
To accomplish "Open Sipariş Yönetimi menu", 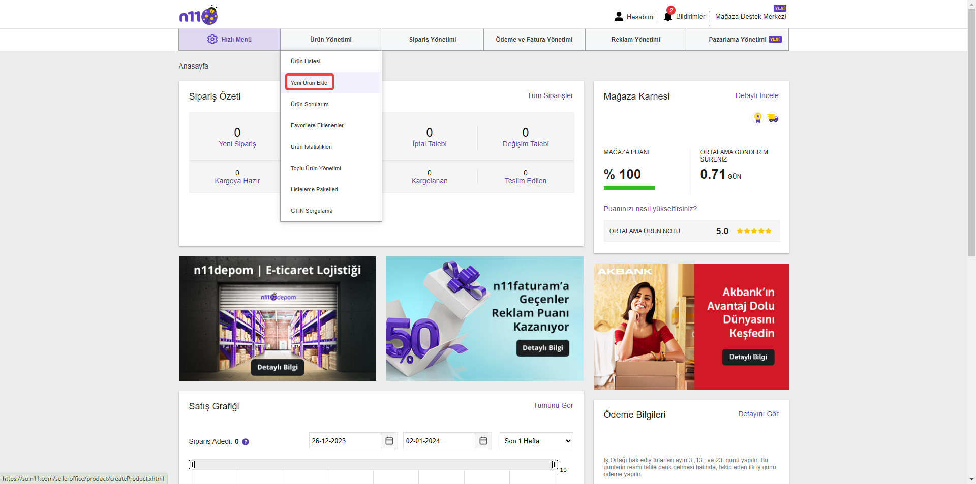I will [x=433, y=39].
